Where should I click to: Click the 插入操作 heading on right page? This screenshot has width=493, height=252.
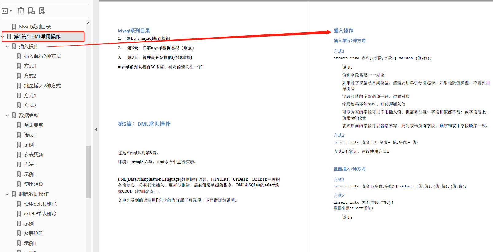click(x=343, y=31)
